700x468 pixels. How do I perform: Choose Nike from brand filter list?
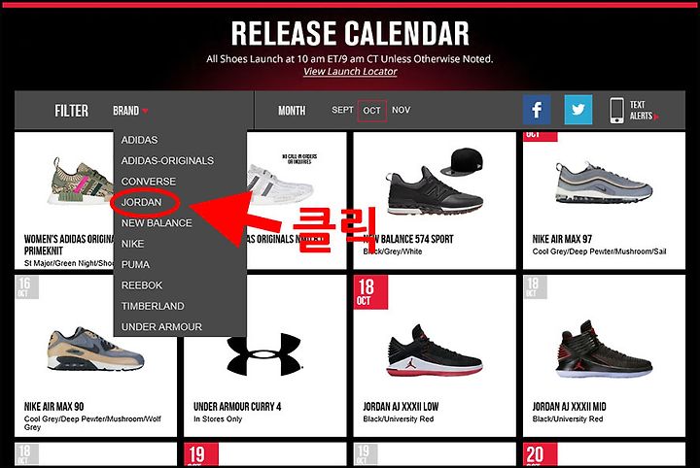click(132, 244)
